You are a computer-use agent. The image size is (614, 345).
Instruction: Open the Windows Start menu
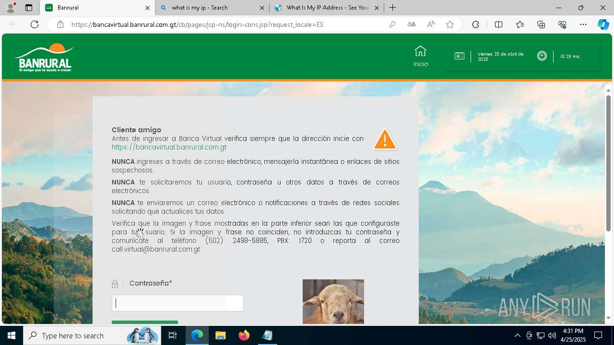(x=12, y=335)
